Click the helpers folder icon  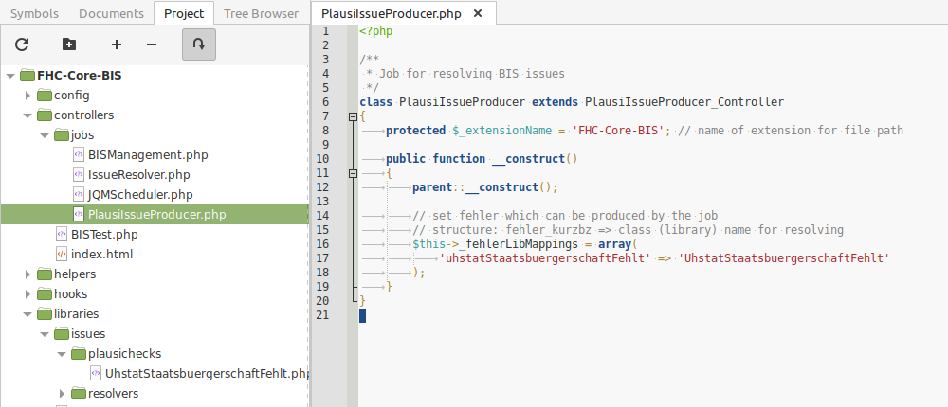tap(45, 274)
